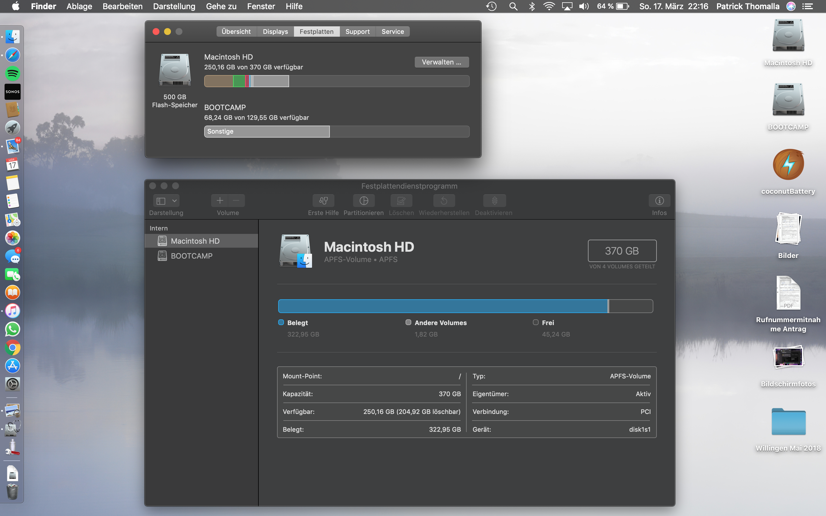Open Notification Center list icon
Image resolution: width=826 pixels, height=516 pixels.
[x=807, y=6]
